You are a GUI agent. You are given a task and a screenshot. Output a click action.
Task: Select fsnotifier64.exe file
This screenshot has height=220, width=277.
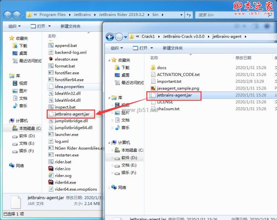point(69,80)
